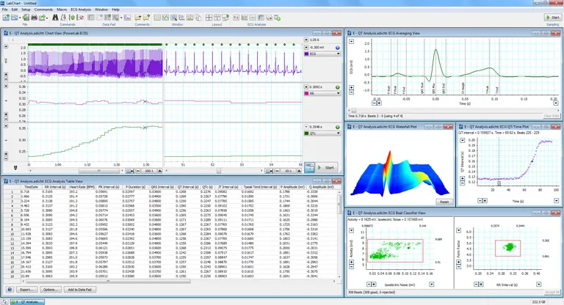Click the Open file folder icon

(x=15, y=18)
